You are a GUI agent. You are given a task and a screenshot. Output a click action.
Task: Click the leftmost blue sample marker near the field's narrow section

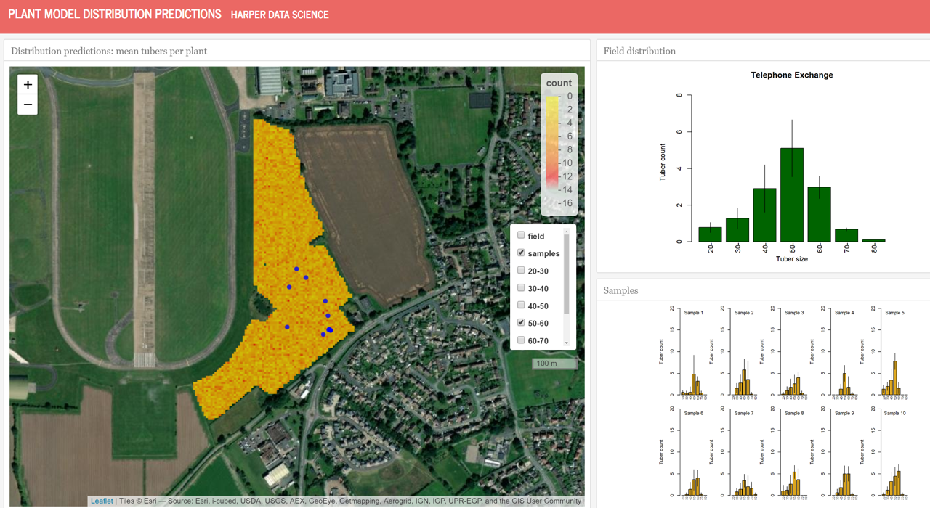coord(287,327)
